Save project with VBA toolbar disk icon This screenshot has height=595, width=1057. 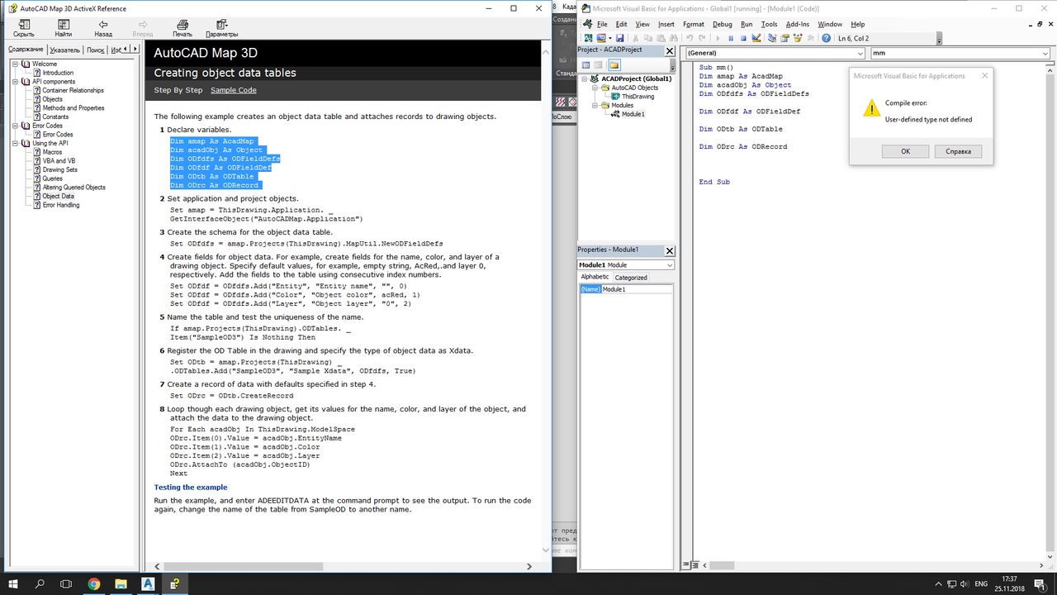(619, 38)
